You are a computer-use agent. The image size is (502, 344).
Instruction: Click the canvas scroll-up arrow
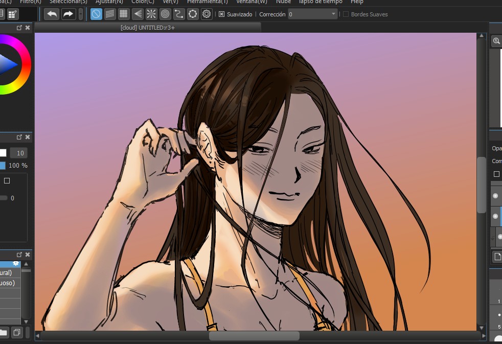point(482,36)
